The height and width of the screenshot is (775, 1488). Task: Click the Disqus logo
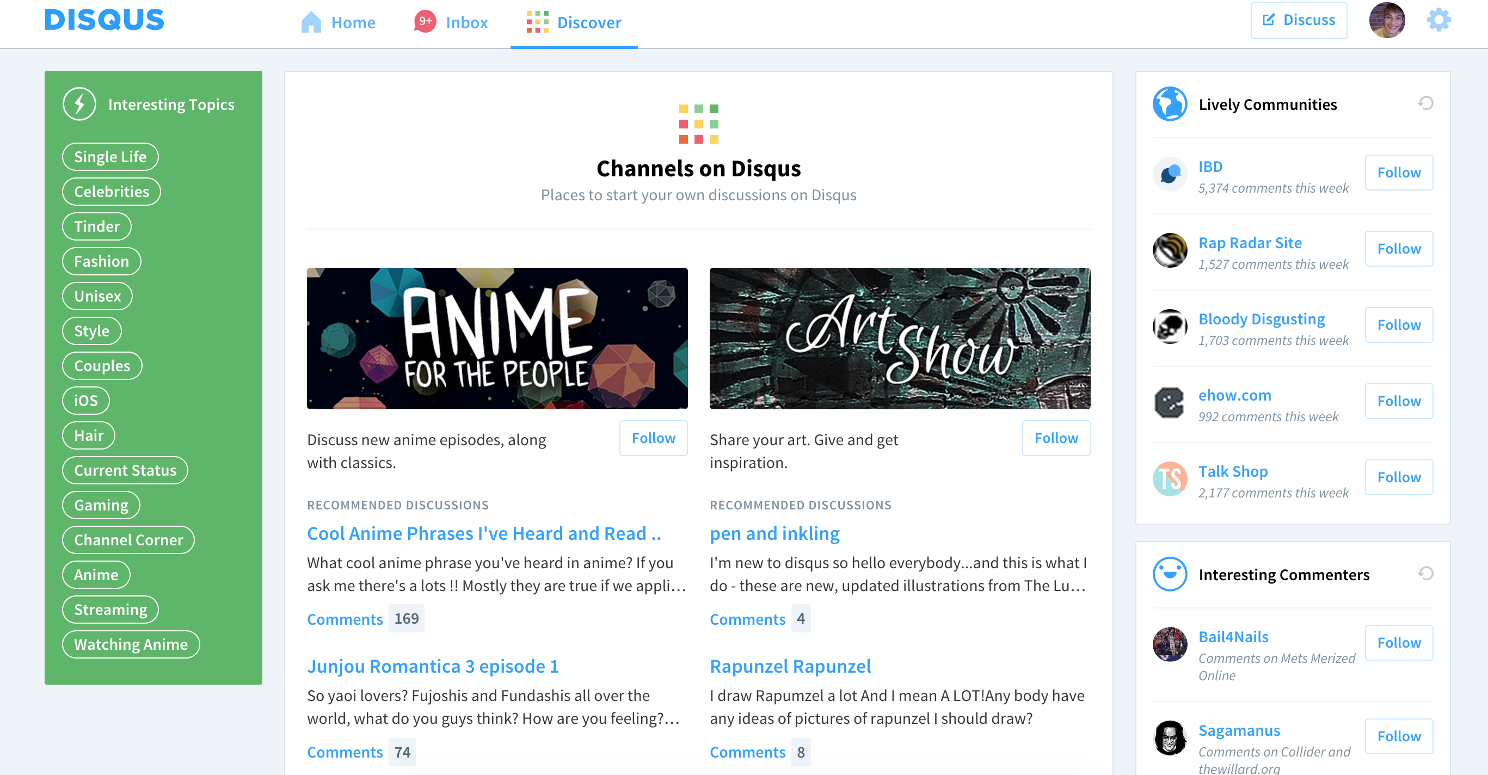tap(103, 20)
